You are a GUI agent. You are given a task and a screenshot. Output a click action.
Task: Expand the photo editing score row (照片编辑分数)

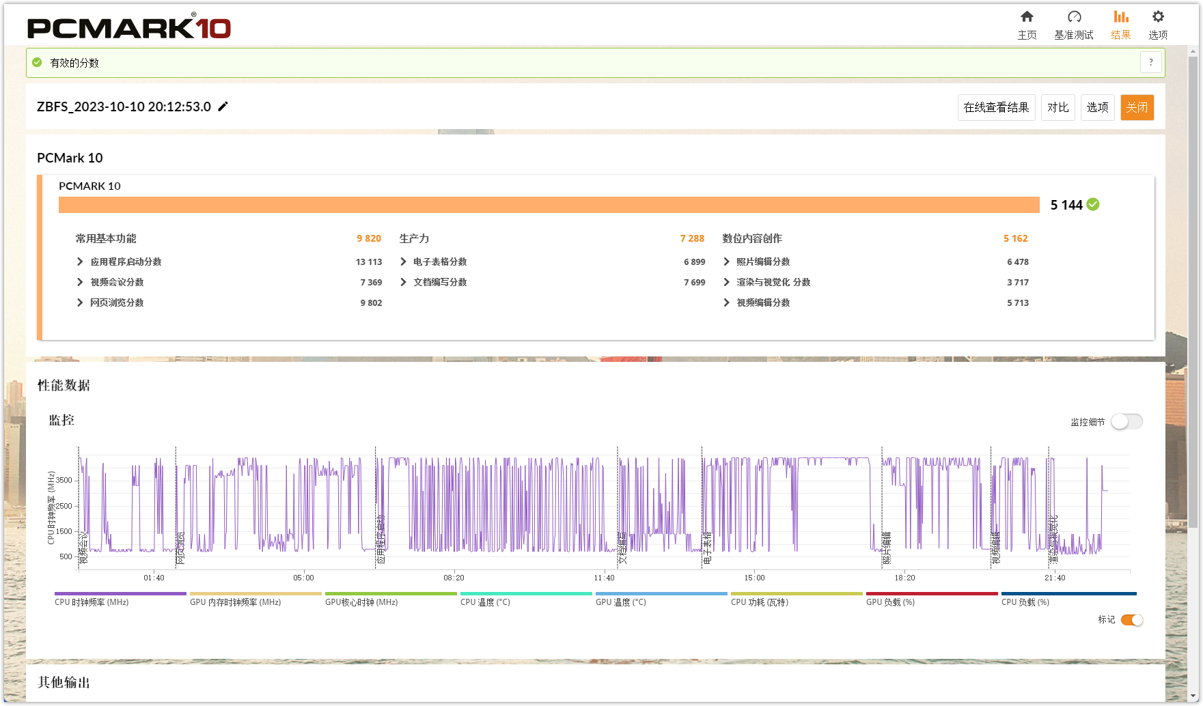tap(726, 262)
